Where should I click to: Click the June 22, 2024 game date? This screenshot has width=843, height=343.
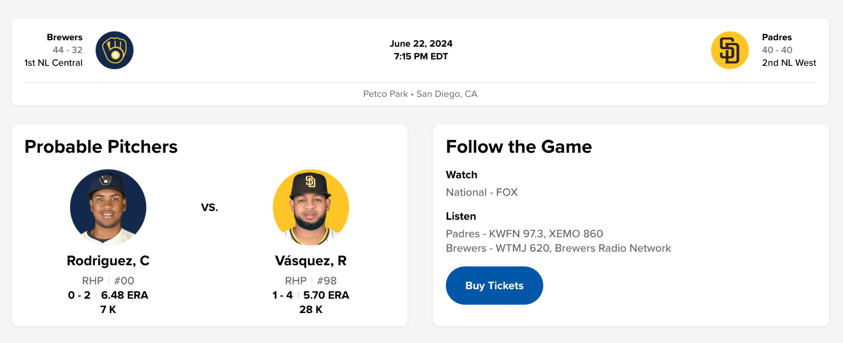pyautogui.click(x=421, y=44)
